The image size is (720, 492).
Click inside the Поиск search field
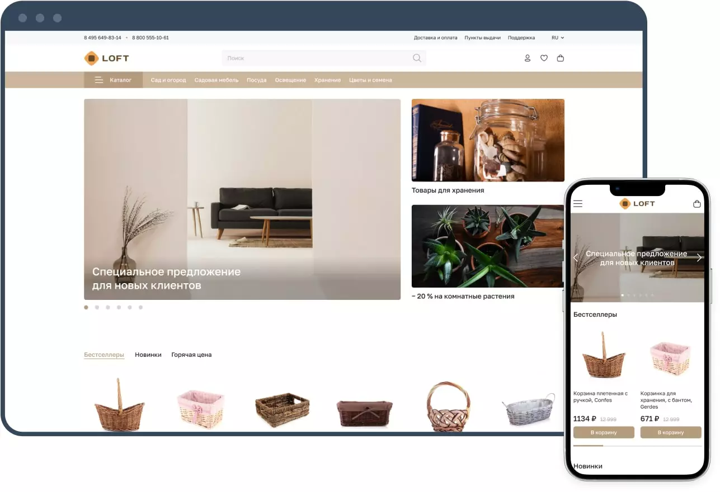(x=324, y=58)
